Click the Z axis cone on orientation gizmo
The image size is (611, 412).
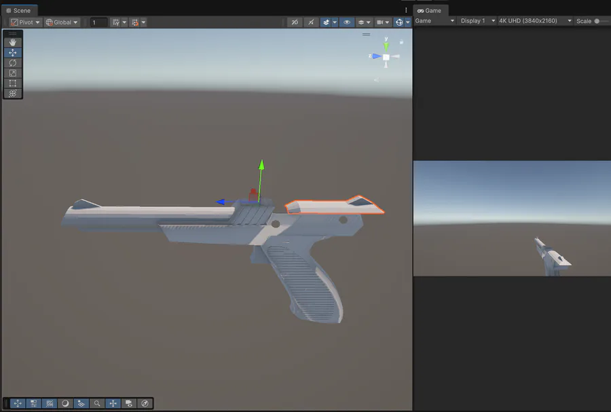(376, 56)
